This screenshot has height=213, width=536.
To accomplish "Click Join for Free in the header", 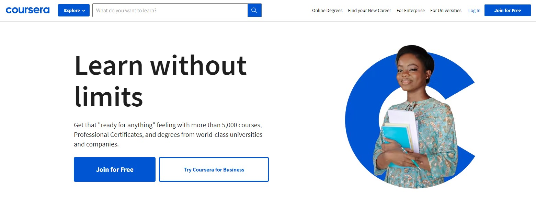I will pyautogui.click(x=508, y=10).
